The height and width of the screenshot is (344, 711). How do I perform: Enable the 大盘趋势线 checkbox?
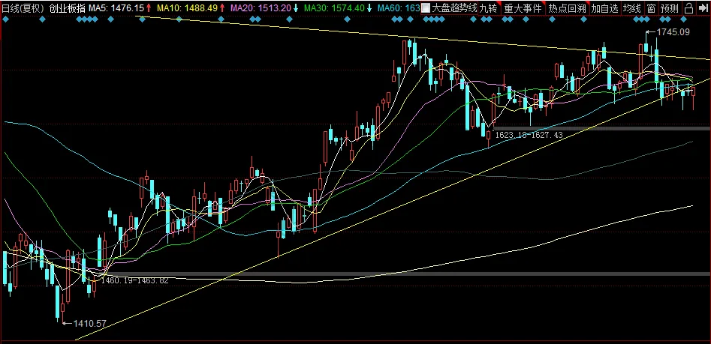point(426,8)
